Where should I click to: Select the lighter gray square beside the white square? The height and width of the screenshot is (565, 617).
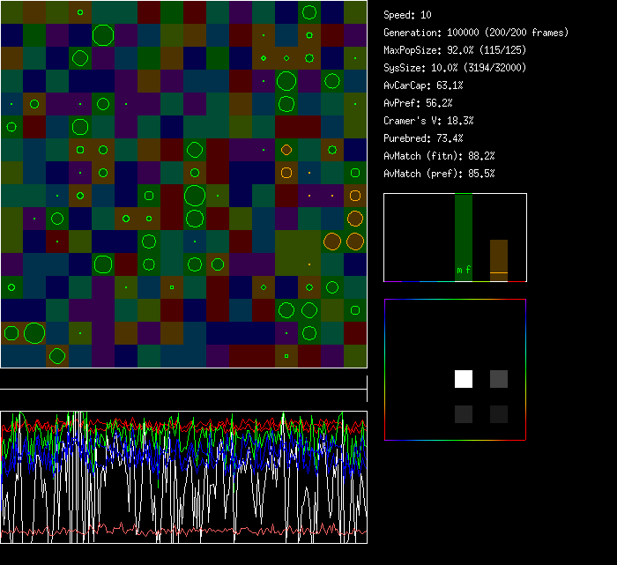point(499,379)
